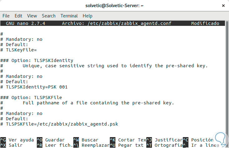
Task: Open the File menu
Action: 6,16
